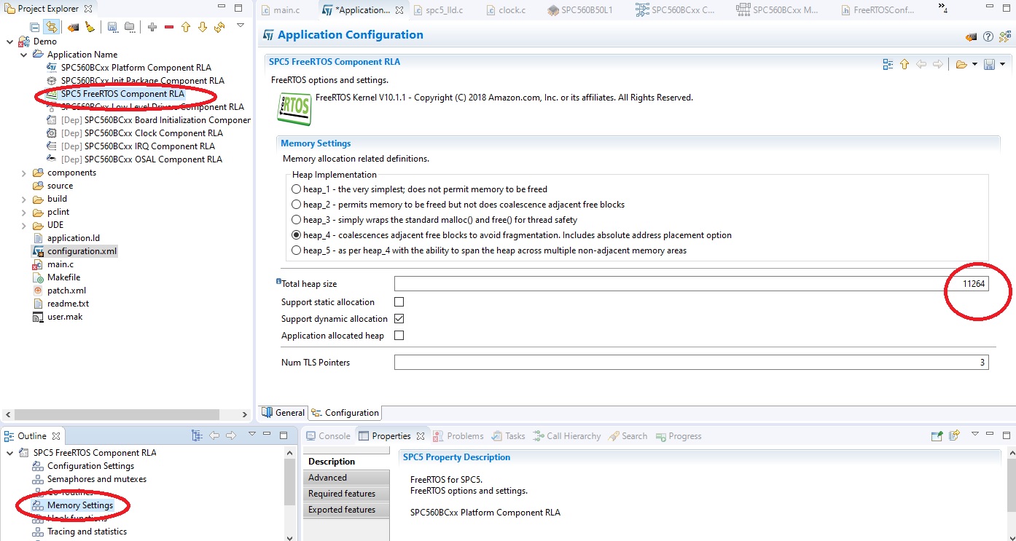Click the Total heap size field
1016x541 pixels.
click(x=692, y=284)
